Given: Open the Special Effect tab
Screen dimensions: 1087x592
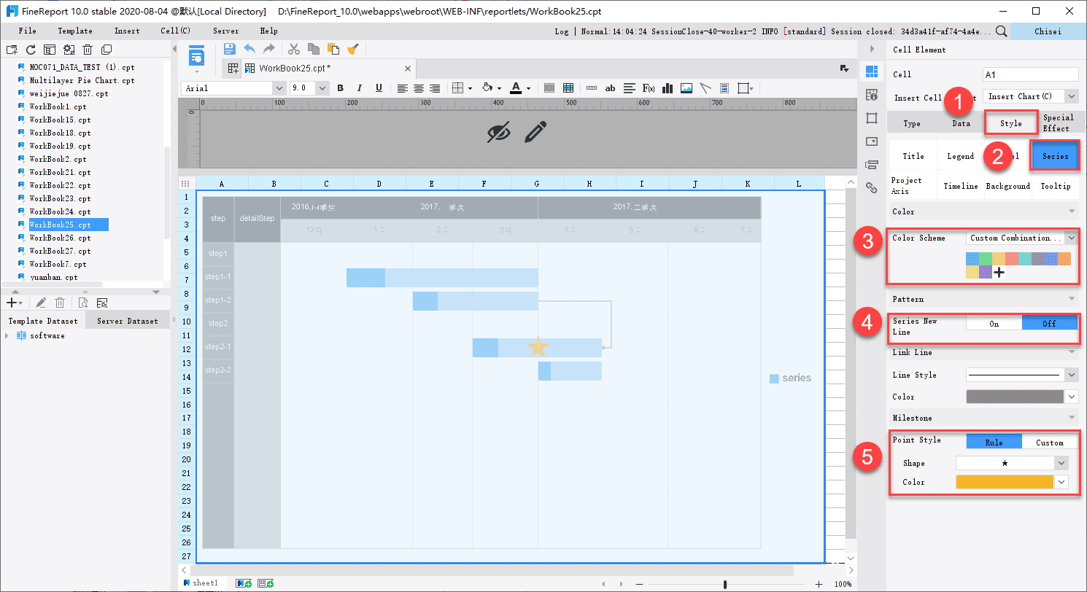Looking at the screenshot, I should tap(1058, 122).
